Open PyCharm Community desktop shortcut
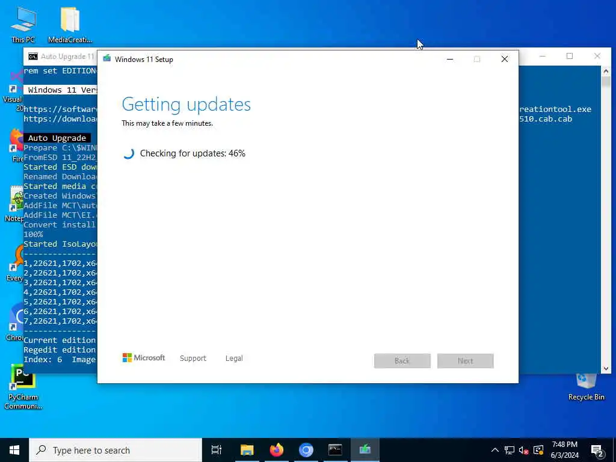This screenshot has height=462, width=616. (x=23, y=387)
